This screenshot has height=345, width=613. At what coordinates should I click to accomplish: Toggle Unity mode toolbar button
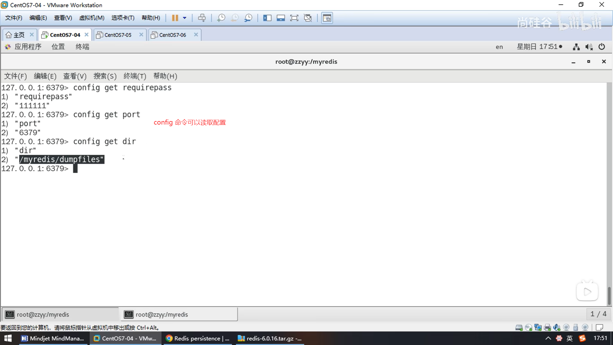tap(308, 18)
